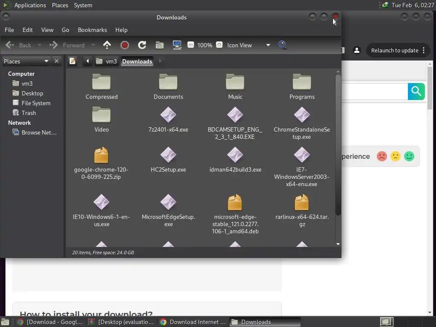436x327 pixels.
Task: Open the Applications panel menu
Action: click(x=30, y=5)
